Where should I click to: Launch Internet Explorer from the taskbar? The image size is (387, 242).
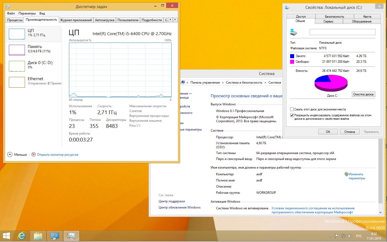(22, 236)
